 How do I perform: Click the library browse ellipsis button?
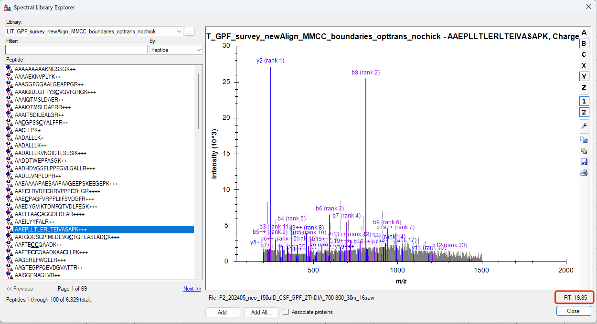(190, 31)
